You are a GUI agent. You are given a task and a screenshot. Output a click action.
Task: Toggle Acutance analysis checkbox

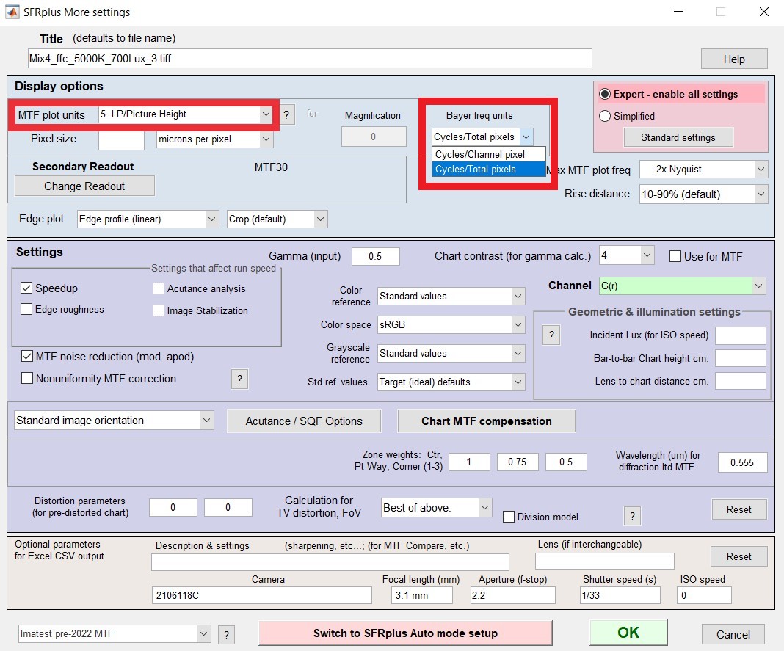(x=159, y=288)
